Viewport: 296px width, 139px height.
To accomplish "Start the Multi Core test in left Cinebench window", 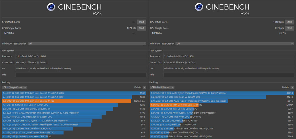I will click(x=141, y=22).
